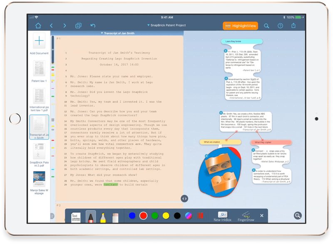Click the red line thickness bars icon

tap(200, 215)
